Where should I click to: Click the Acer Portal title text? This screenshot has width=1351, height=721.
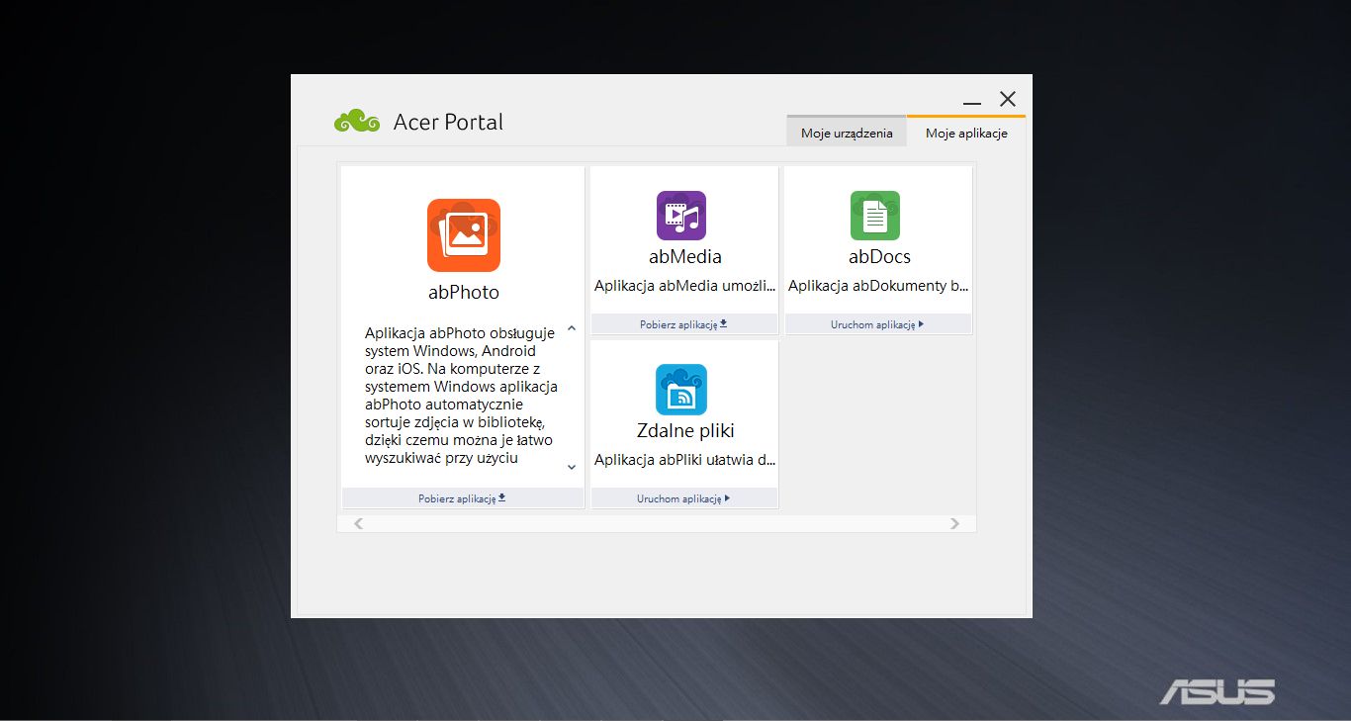click(x=448, y=123)
